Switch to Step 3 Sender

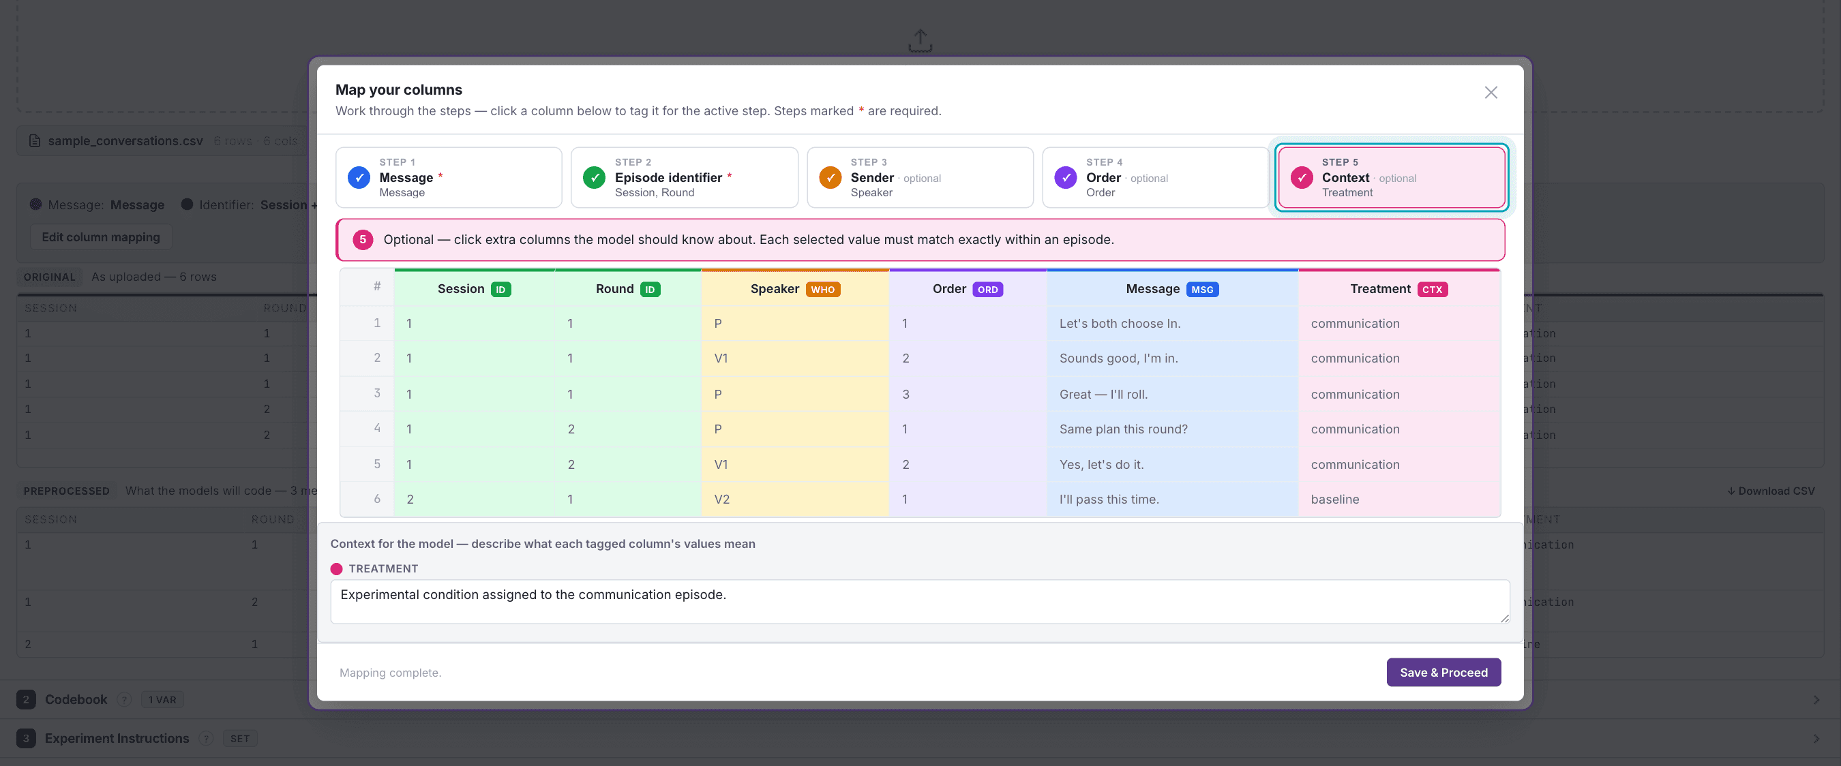920,177
